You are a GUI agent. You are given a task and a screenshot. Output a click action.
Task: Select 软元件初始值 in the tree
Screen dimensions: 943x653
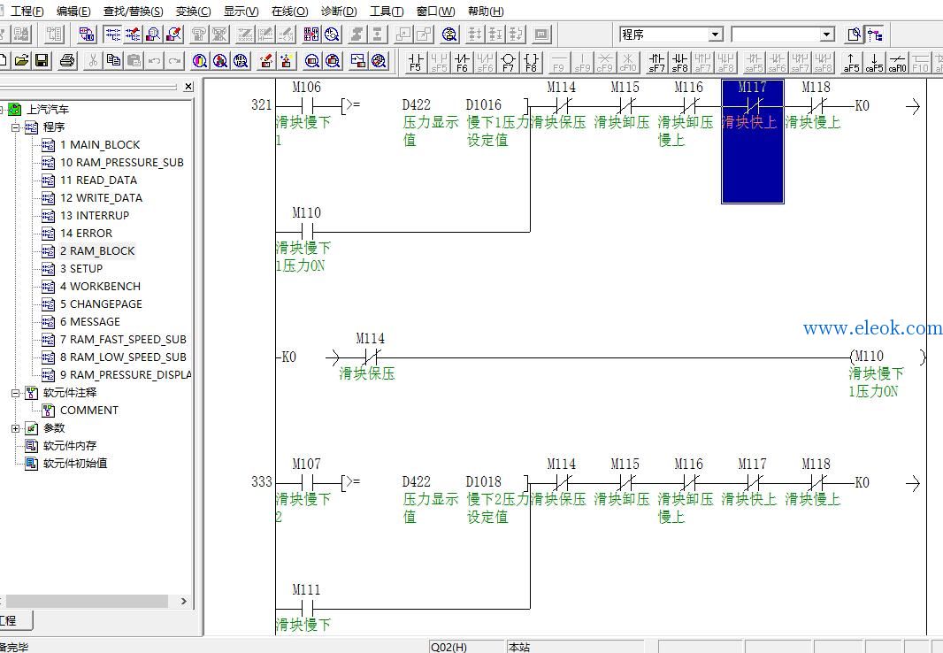click(75, 464)
